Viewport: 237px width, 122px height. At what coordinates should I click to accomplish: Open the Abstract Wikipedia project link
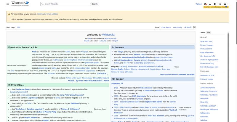click(207, 88)
